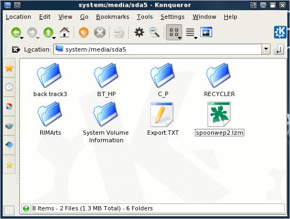Click the What's This help title button
The width and height of the screenshot is (290, 219).
tap(253, 5)
